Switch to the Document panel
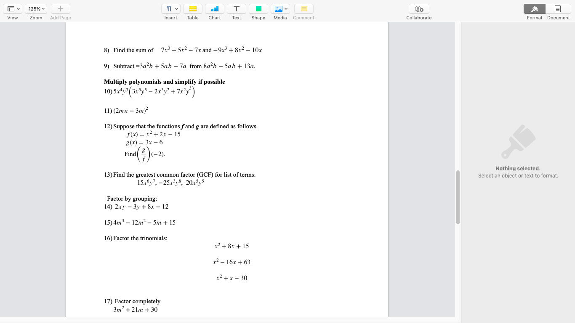The image size is (575, 323). pos(557,8)
